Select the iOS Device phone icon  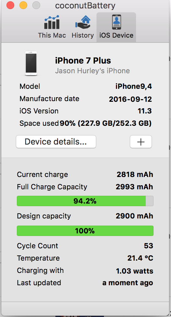coord(117,22)
